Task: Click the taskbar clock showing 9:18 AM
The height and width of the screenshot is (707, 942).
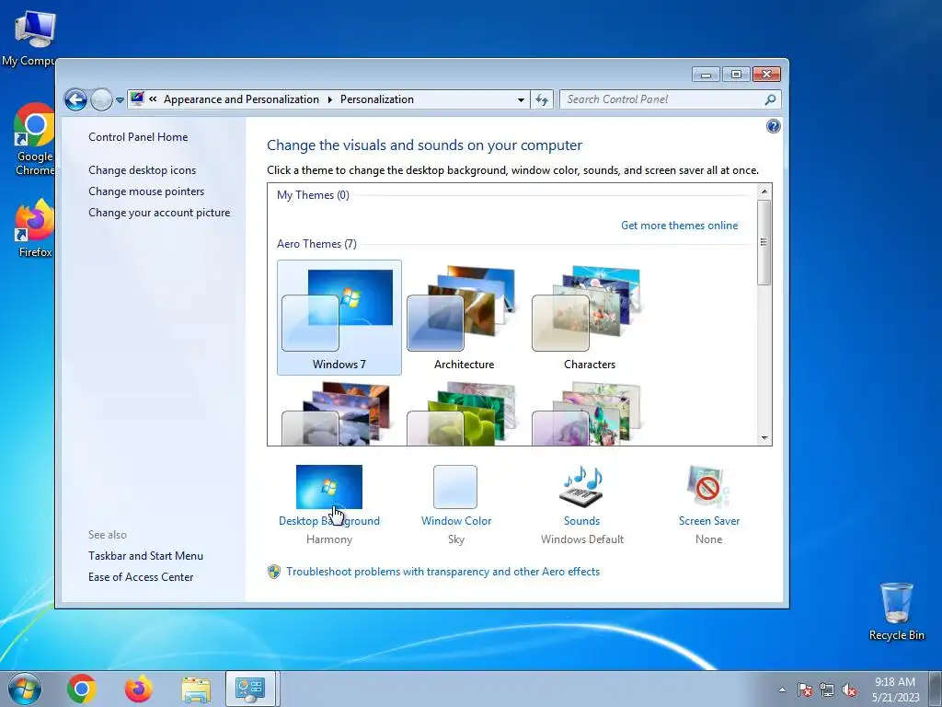Action: pyautogui.click(x=895, y=690)
